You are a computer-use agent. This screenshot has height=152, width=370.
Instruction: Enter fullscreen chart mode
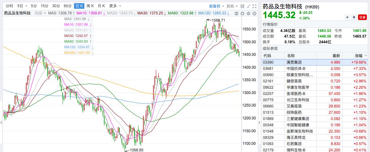click(254, 6)
